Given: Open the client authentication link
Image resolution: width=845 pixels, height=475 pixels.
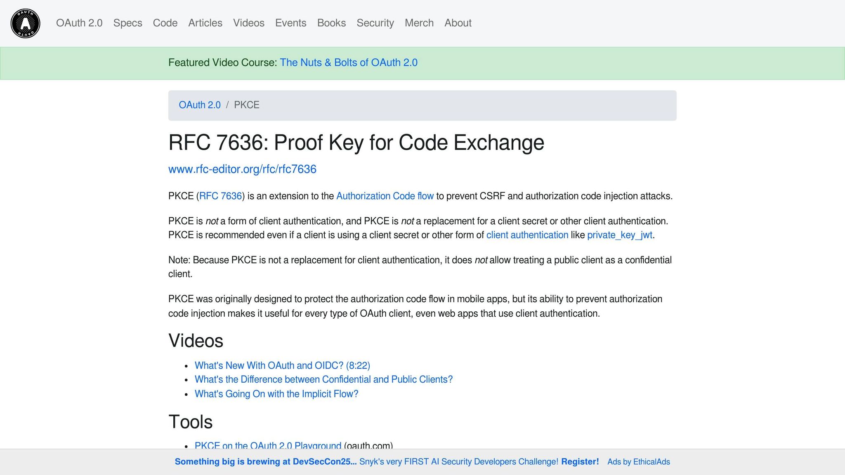Looking at the screenshot, I should [x=527, y=235].
